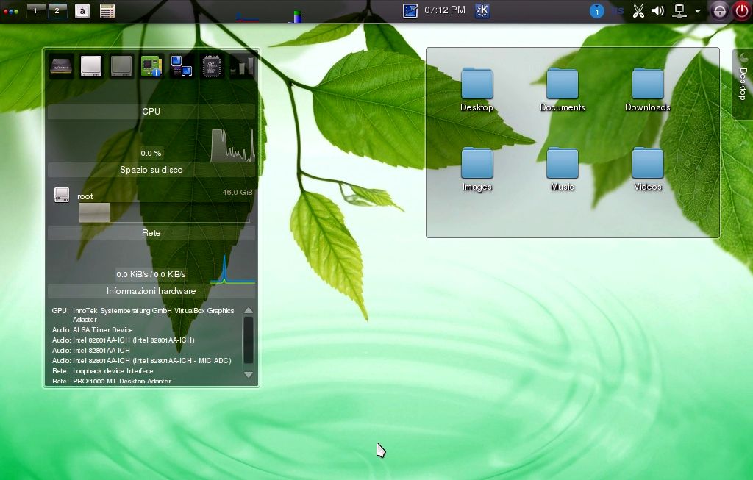This screenshot has width=753, height=480.
Task: Click the 'ALSA Timer Device' audio entry
Action: pos(102,330)
